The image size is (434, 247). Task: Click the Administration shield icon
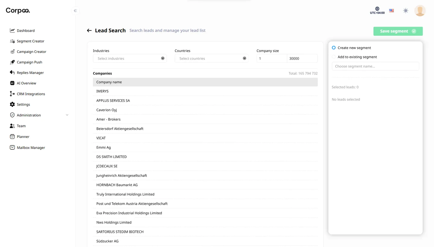[x=12, y=115]
